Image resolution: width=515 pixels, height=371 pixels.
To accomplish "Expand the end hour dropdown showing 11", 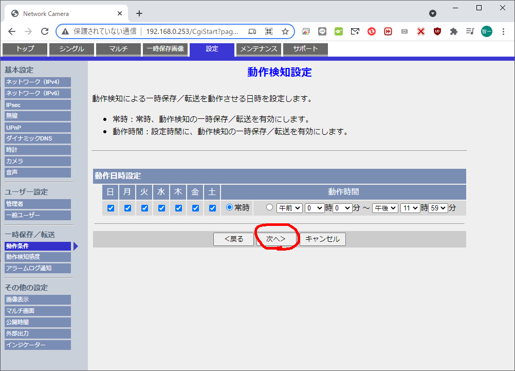I will click(410, 208).
